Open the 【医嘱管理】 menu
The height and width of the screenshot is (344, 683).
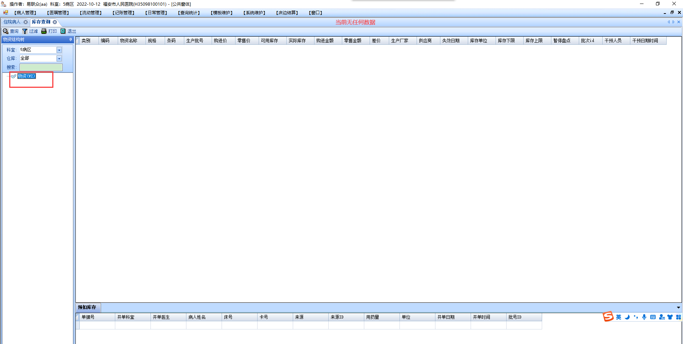58,13
